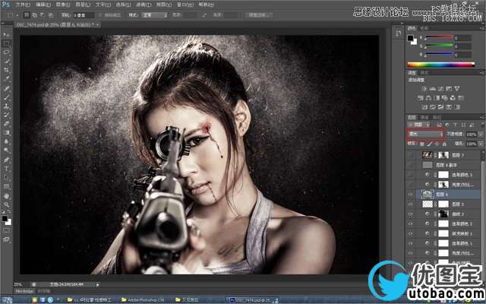Click the Windows Start button
The height and width of the screenshot is (304, 486).
[7, 300]
